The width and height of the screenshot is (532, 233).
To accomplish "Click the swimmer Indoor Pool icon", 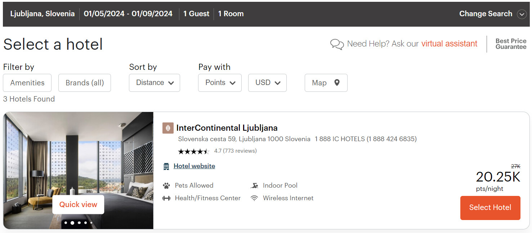I will pyautogui.click(x=254, y=186).
